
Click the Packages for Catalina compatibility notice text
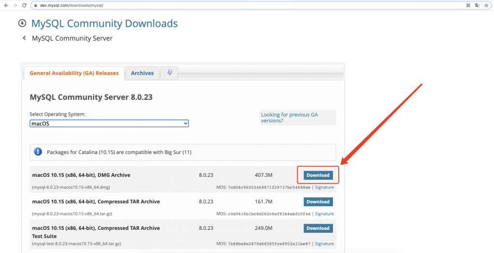119,152
